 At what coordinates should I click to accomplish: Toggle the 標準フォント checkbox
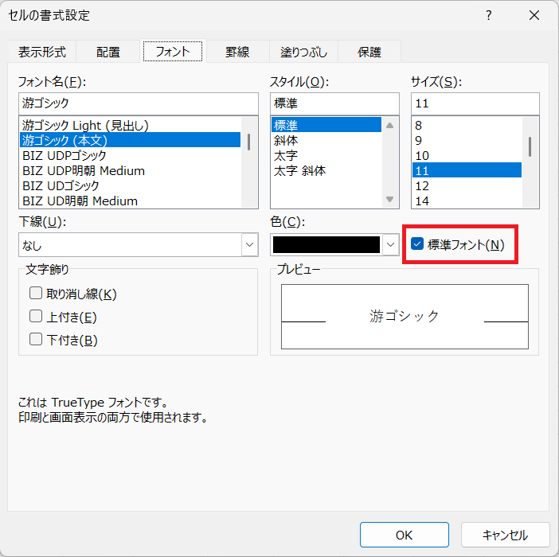(x=416, y=244)
